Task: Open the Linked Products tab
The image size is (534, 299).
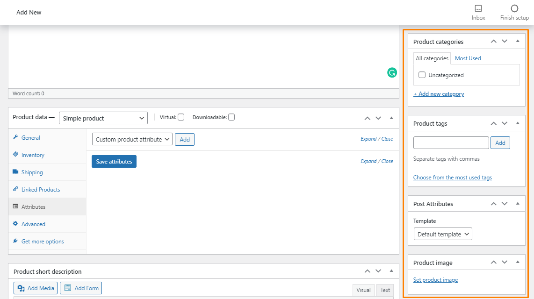Action: click(x=47, y=190)
